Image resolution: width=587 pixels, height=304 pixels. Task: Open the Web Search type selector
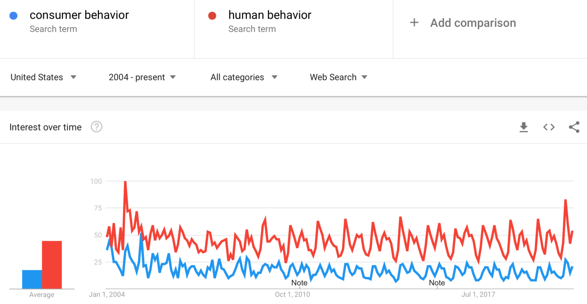click(x=338, y=77)
